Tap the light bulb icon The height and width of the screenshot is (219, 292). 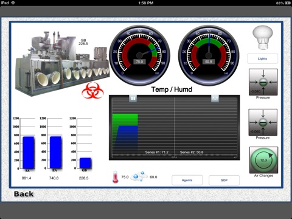(263, 38)
